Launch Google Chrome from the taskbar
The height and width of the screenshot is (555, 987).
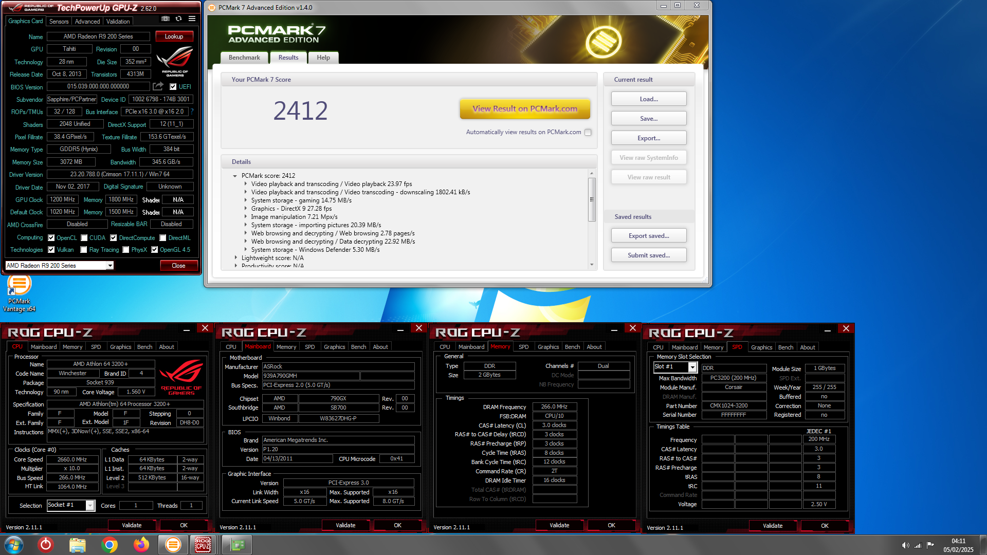(x=109, y=545)
